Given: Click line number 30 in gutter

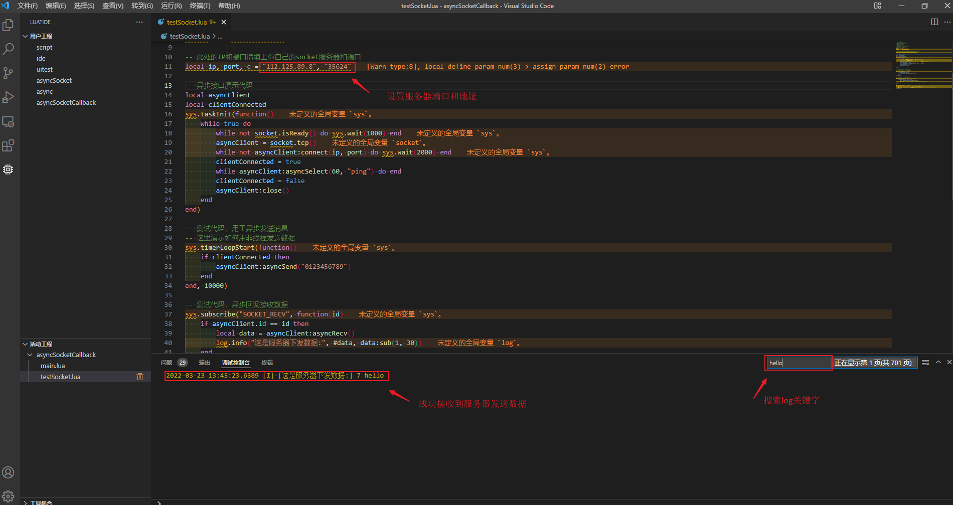Looking at the screenshot, I should [168, 247].
